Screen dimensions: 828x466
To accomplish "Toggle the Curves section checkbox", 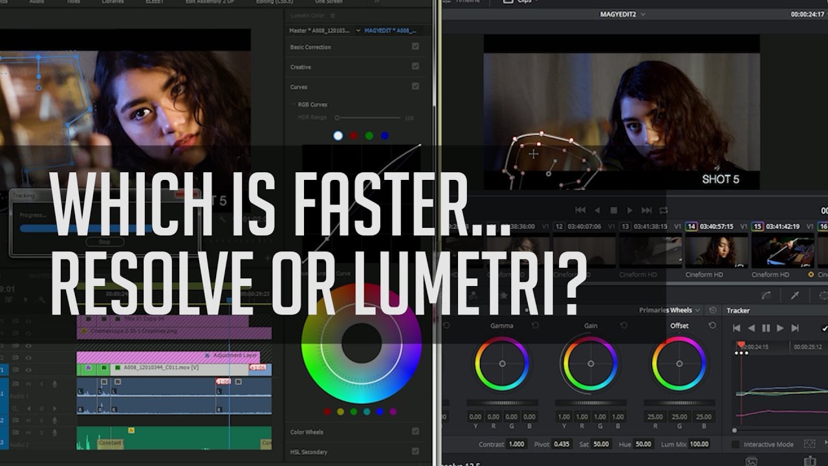I will pos(415,86).
